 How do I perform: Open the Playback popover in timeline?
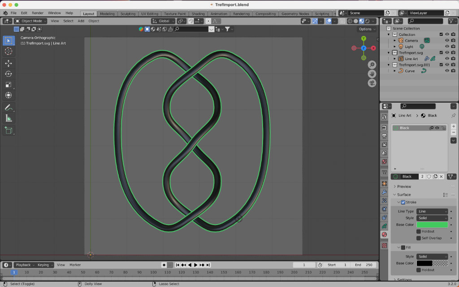(24, 265)
